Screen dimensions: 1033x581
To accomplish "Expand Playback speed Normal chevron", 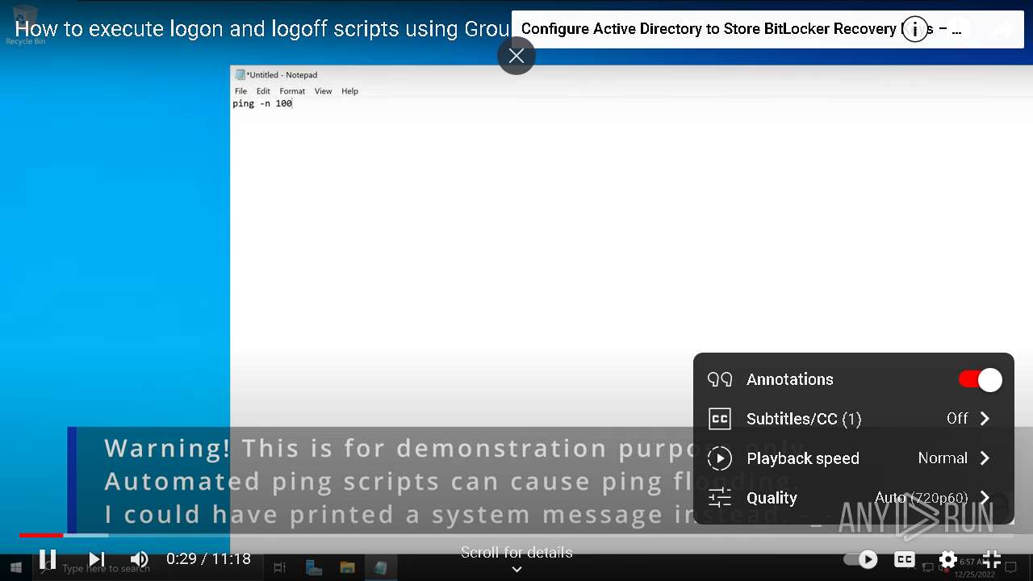I will pyautogui.click(x=985, y=458).
